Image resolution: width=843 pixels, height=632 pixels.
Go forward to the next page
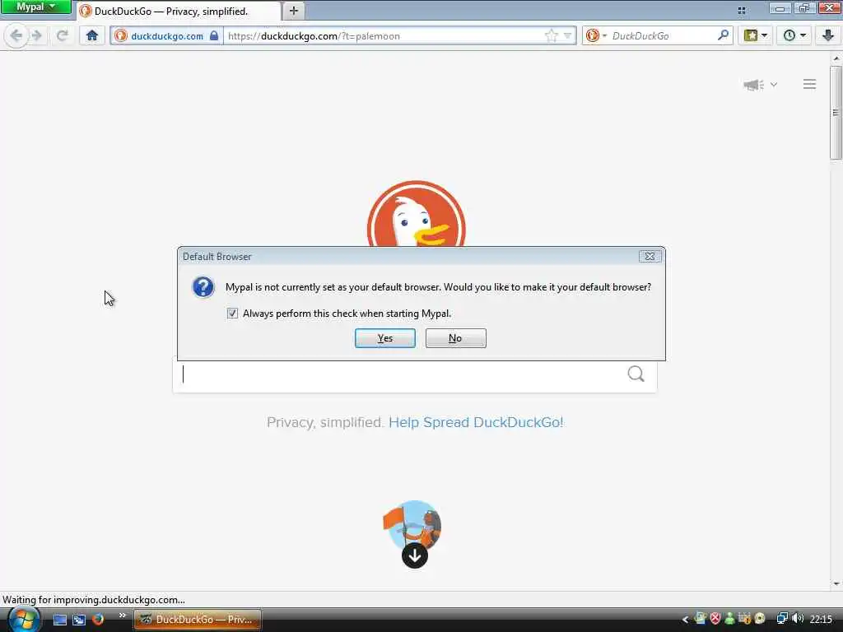37,36
